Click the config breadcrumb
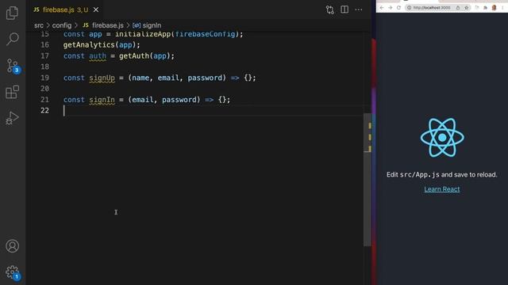 62,25
